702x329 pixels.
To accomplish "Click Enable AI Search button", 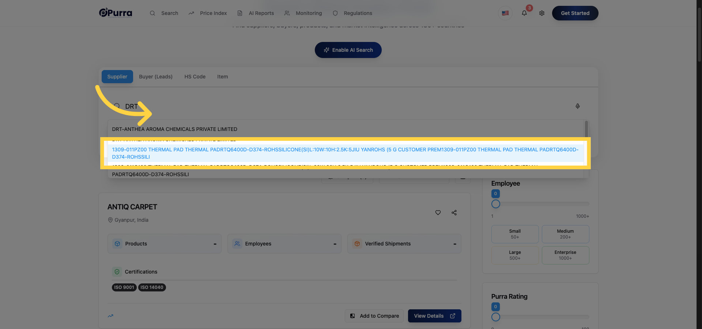I will (x=348, y=50).
